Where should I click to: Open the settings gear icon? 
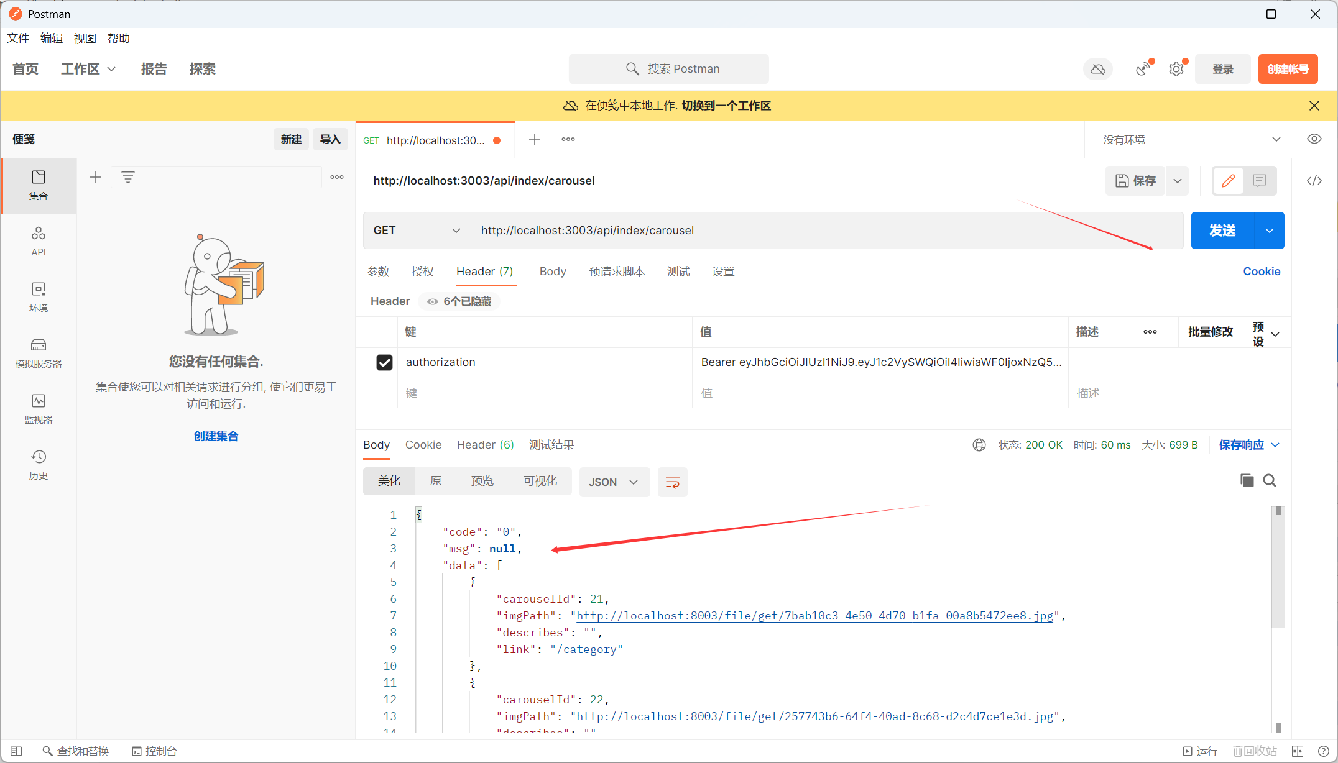1176,69
